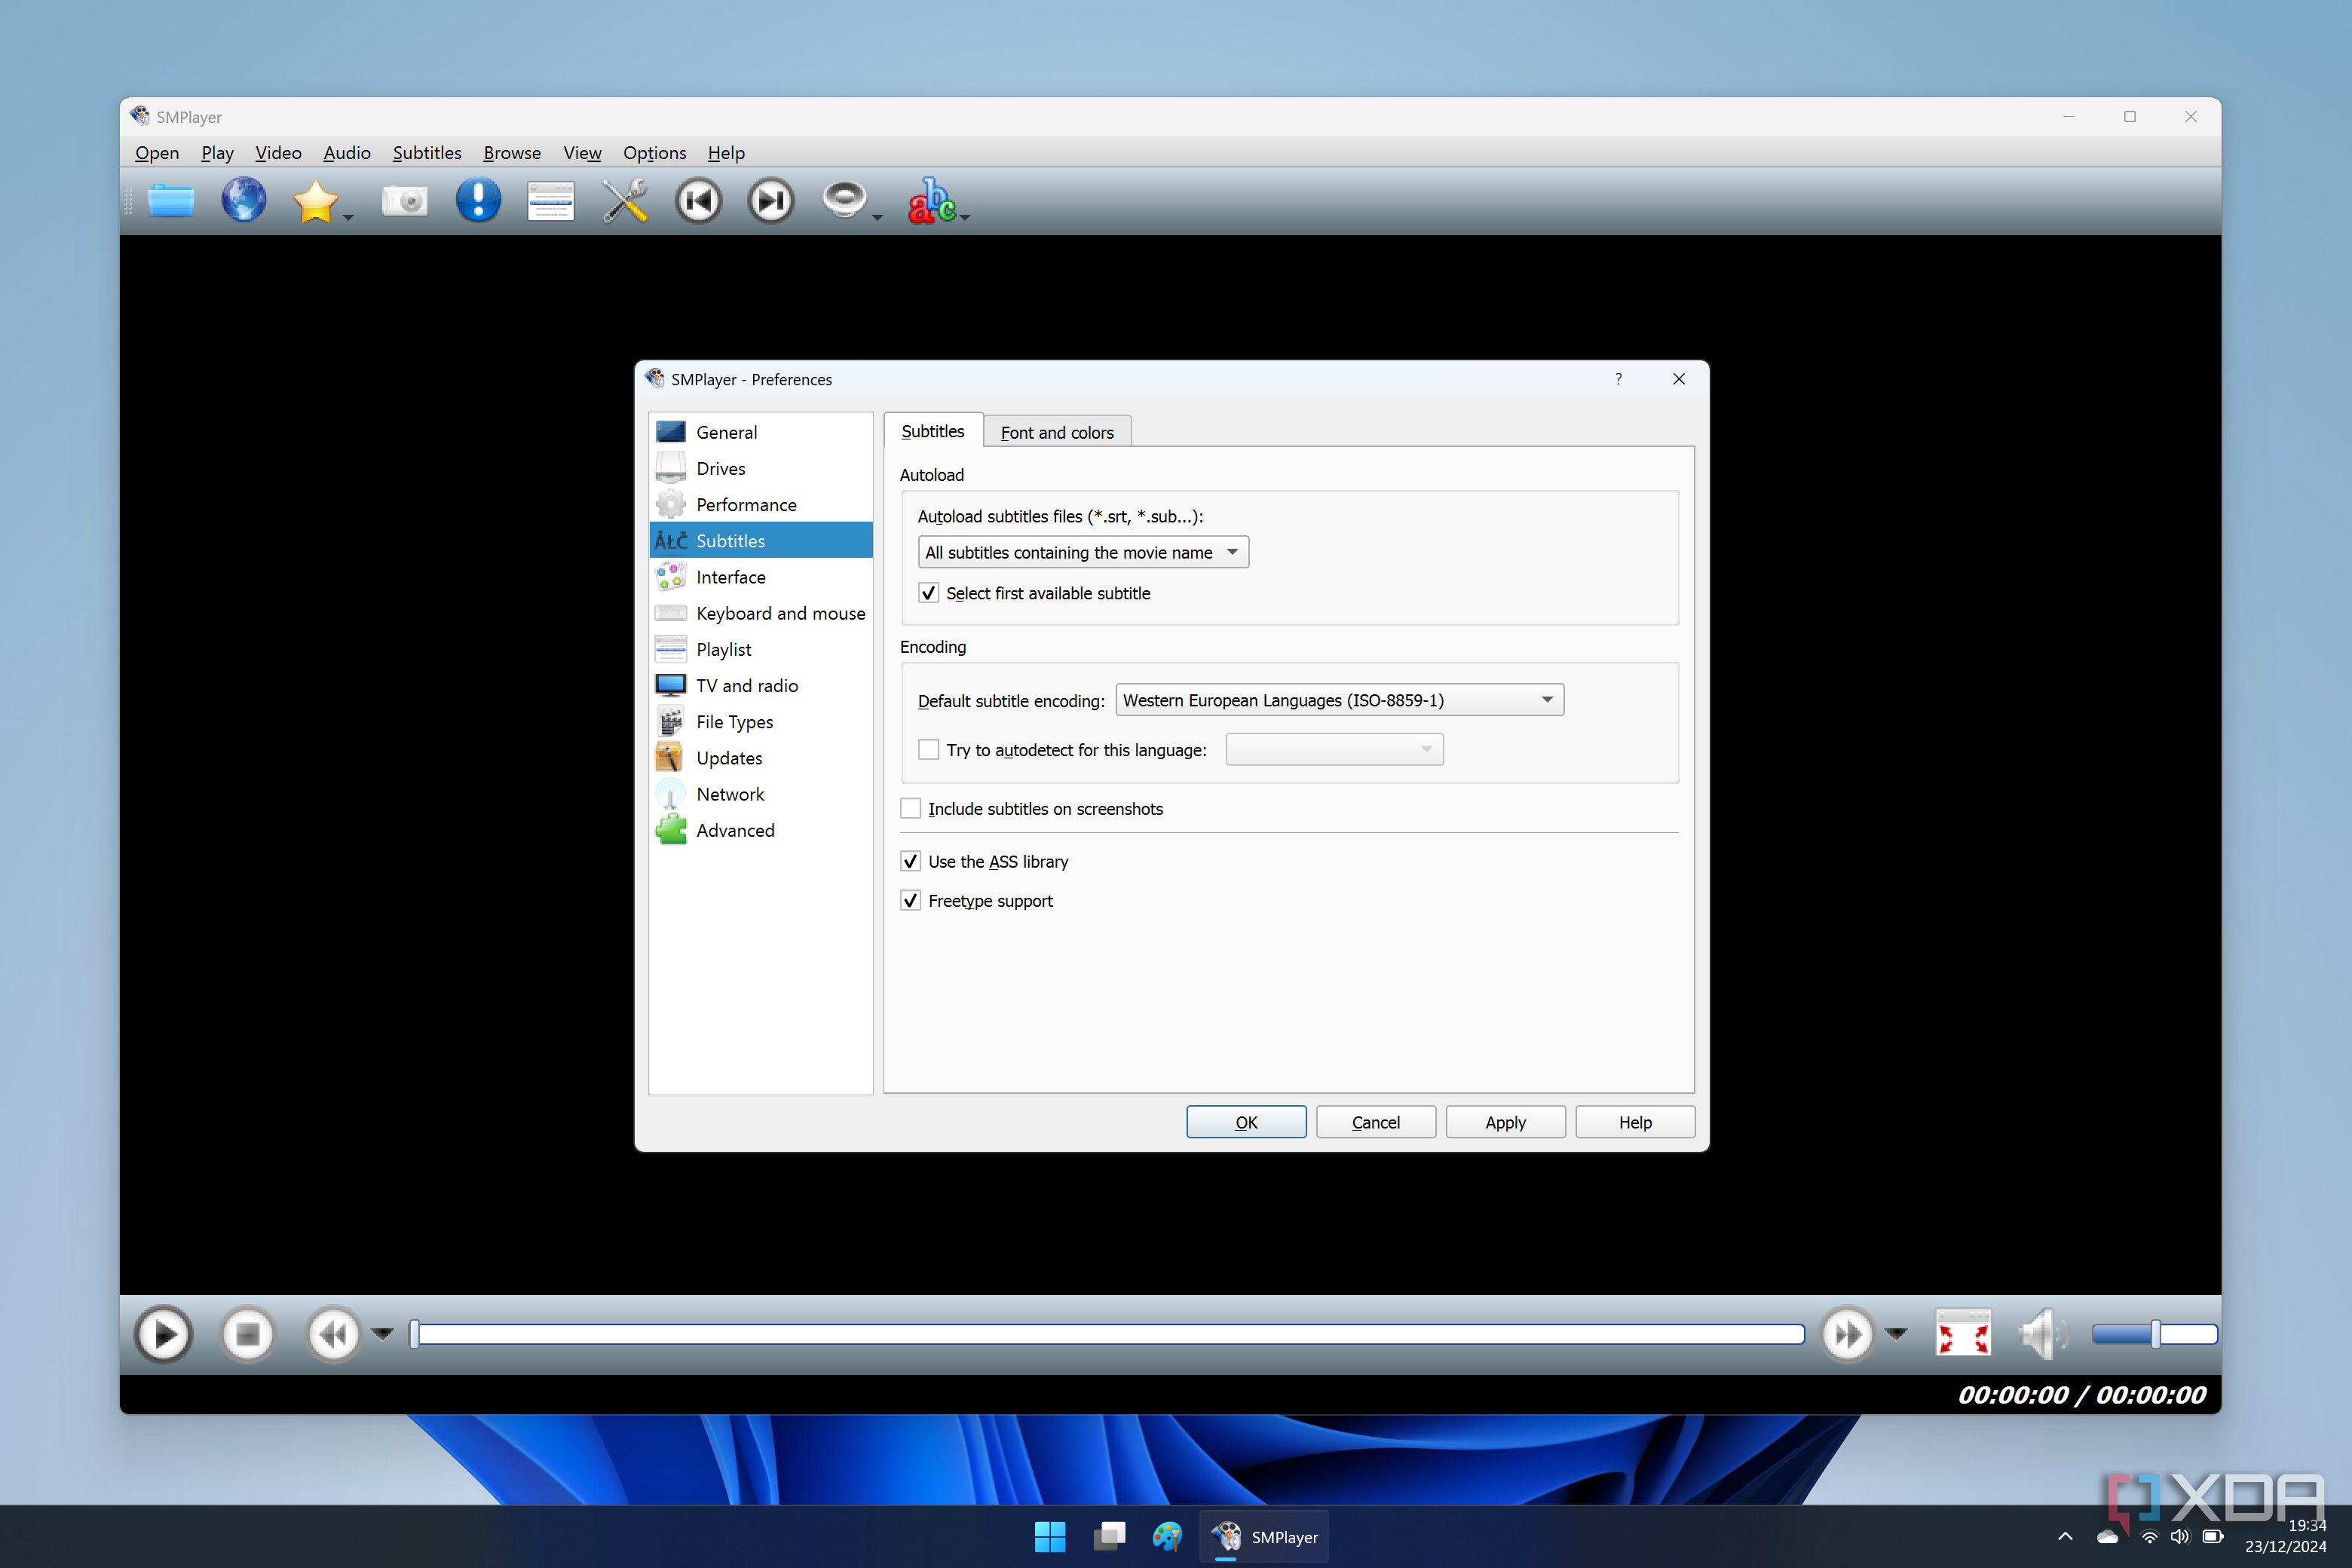Open the Autoload subtitles files dropdown
The height and width of the screenshot is (1568, 2352).
coord(1083,552)
